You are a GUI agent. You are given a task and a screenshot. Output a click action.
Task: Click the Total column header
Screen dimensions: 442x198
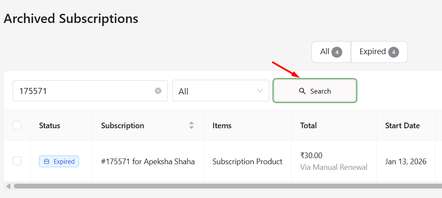coord(308,126)
